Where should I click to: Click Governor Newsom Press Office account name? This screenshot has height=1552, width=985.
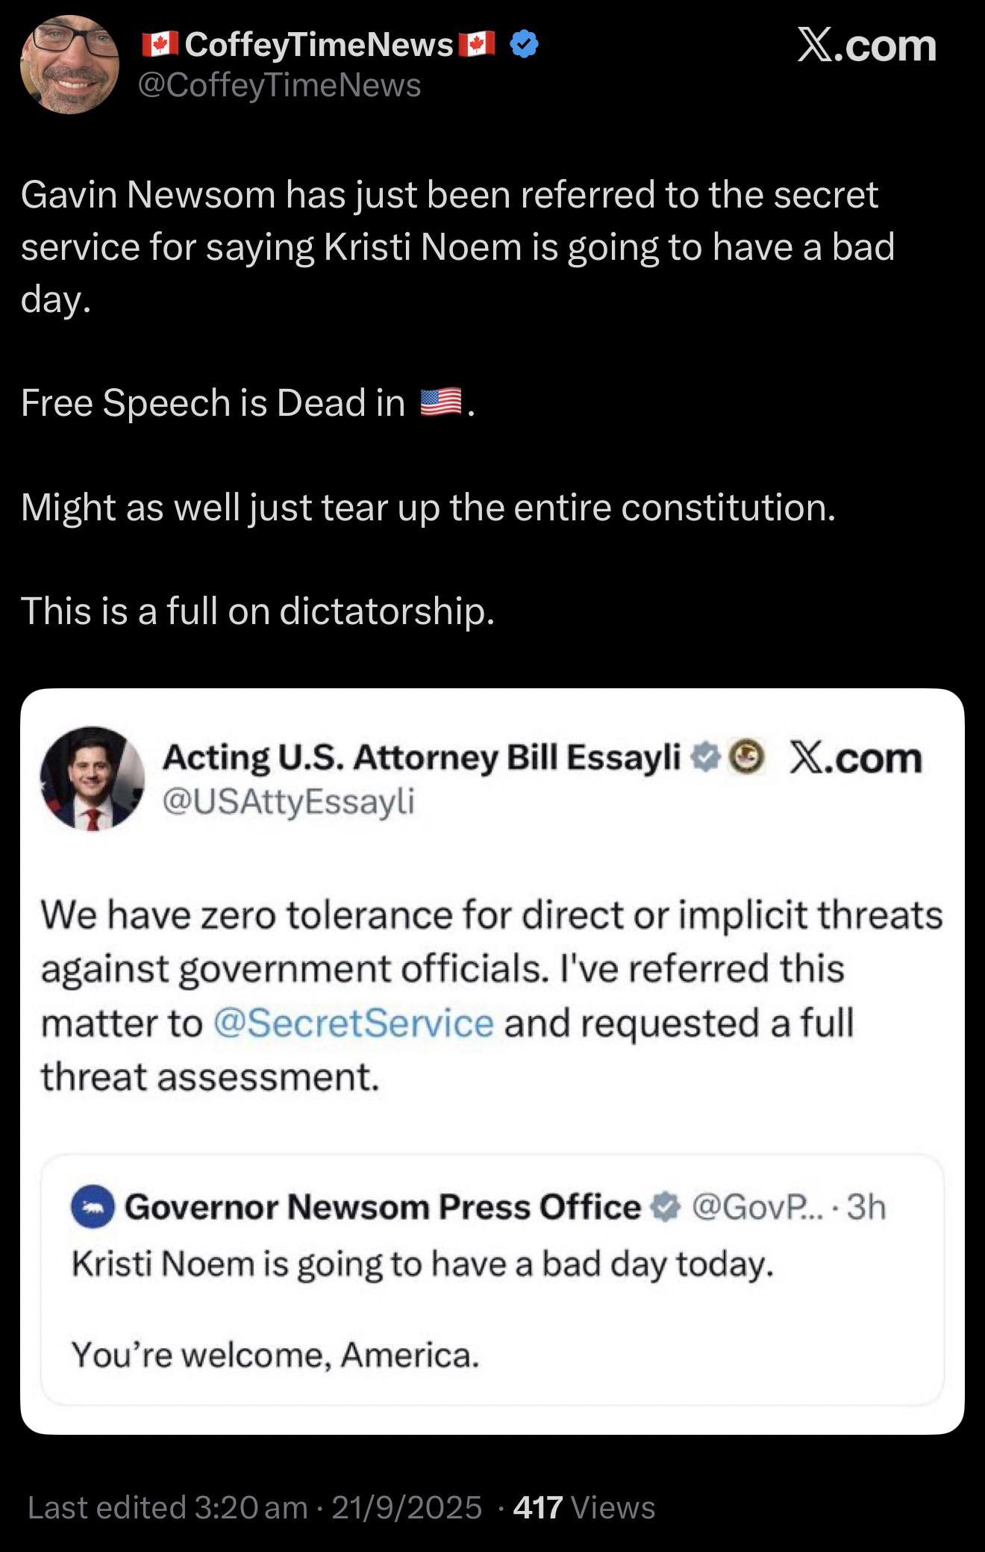tap(382, 1207)
